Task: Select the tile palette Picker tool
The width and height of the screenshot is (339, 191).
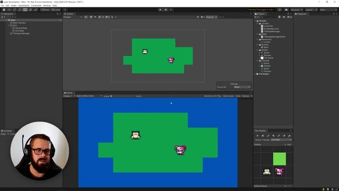Action: (x=279, y=136)
